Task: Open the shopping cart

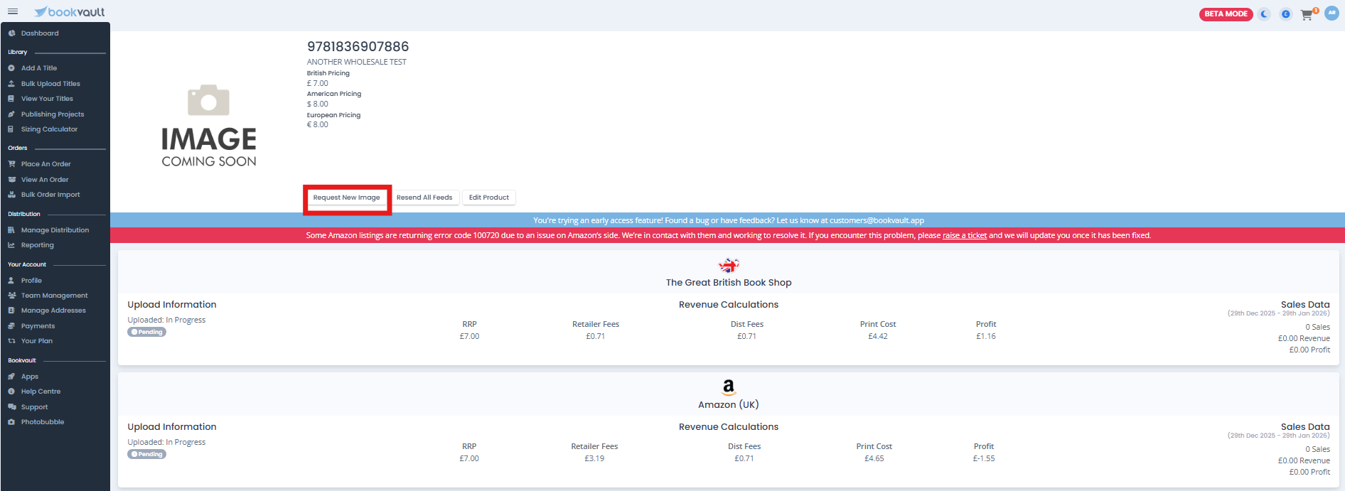Action: [1307, 14]
